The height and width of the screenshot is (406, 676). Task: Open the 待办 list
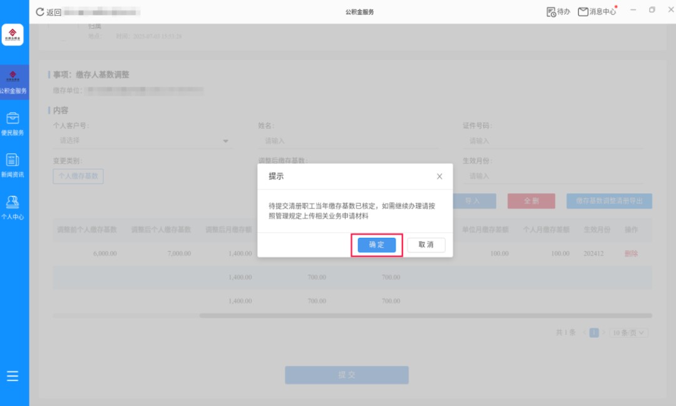point(558,12)
